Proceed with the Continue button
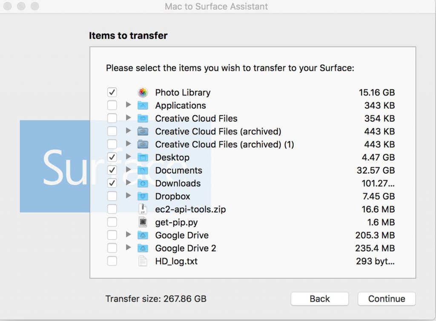This screenshot has height=321, width=436. 387,299
